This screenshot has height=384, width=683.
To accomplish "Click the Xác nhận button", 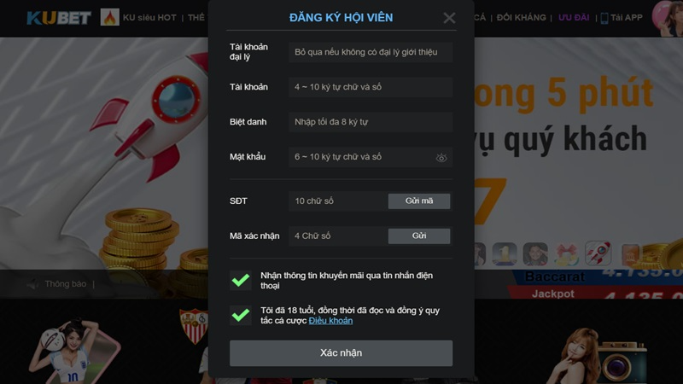I will [341, 353].
